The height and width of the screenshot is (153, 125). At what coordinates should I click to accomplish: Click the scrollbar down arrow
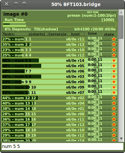(x=121, y=139)
